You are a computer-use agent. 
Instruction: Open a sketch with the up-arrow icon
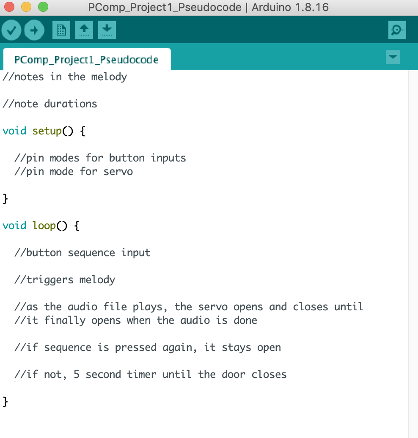84,30
